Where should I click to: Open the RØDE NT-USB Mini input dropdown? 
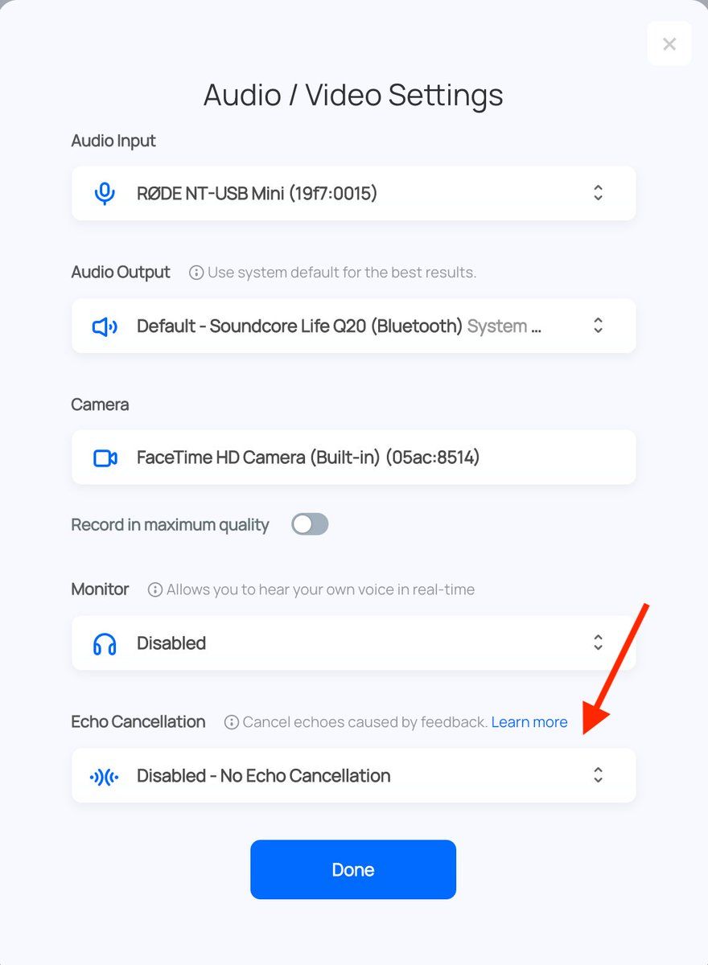354,193
